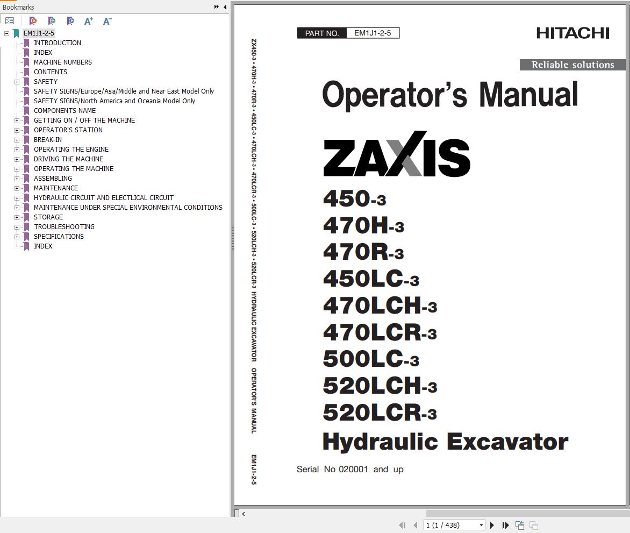
Task: Expand the SPECIFICATIONS bookmark
Action: 17,237
